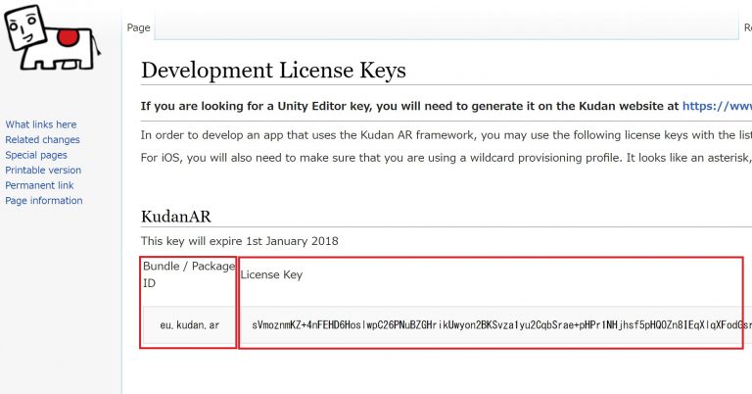This screenshot has height=394, width=752.
Task: Open What links here link
Action: 41,124
